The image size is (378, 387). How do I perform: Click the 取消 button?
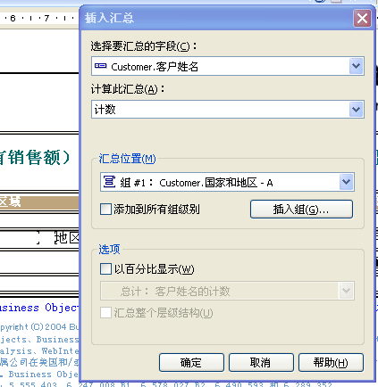coord(261,362)
